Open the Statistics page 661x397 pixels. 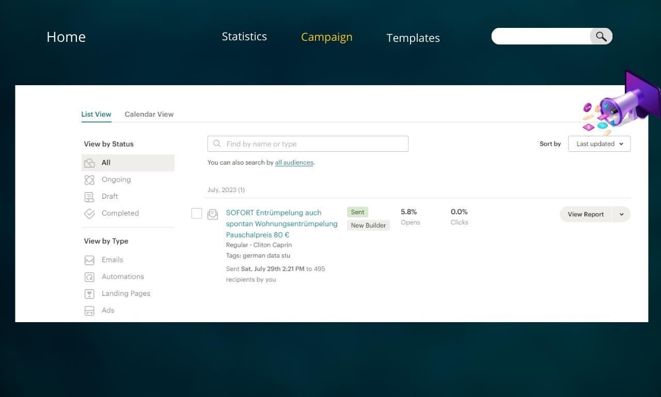coord(244,36)
